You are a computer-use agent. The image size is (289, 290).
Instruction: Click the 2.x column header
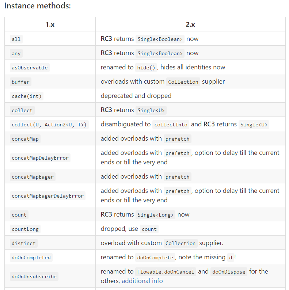190,24
